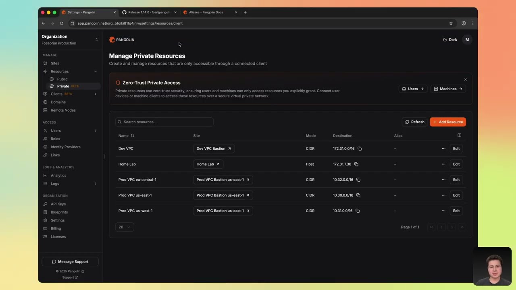Screen dimensions: 516x290
Task: Open the Dev VPC Bastion site link
Action: [214, 149]
